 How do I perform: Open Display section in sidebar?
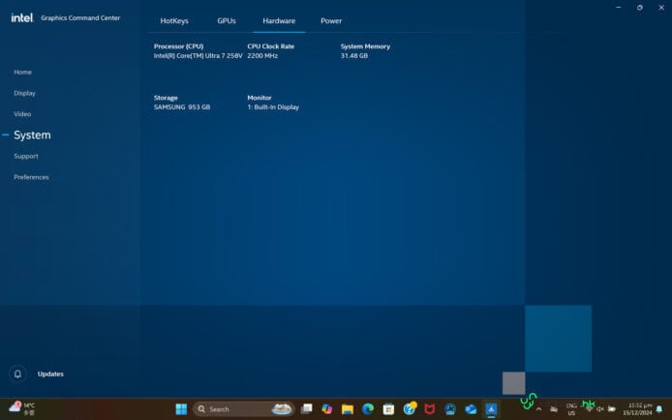pyautogui.click(x=24, y=93)
